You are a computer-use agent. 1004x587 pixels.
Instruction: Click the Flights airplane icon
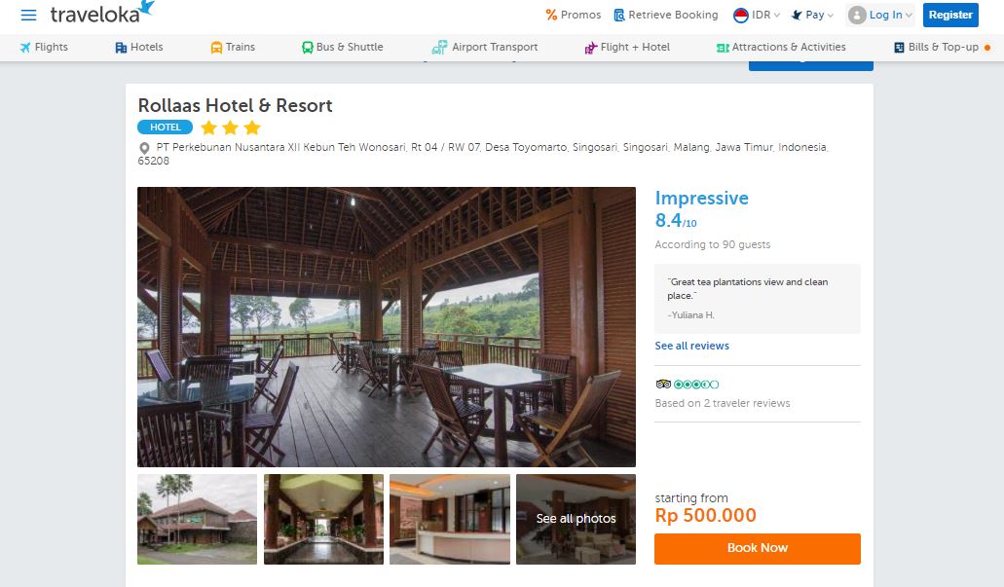point(25,47)
